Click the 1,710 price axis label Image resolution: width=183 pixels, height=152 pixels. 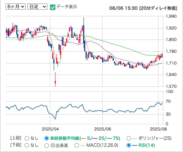pyautogui.click(x=171, y=63)
